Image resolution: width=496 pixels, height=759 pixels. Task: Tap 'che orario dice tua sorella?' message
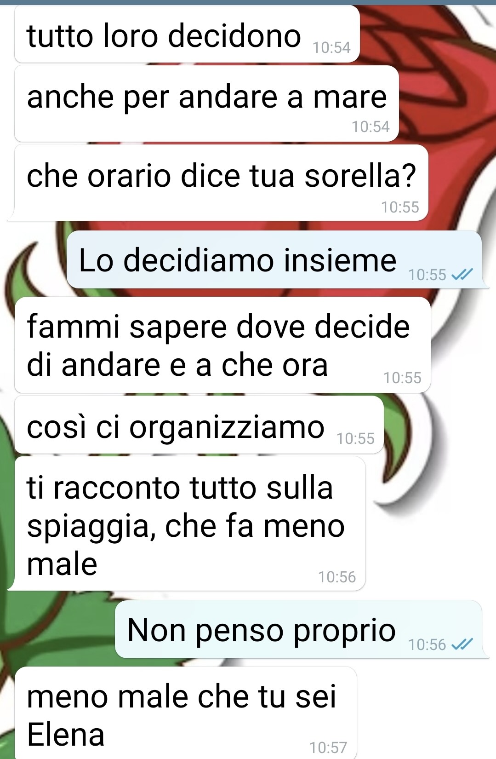[221, 183]
